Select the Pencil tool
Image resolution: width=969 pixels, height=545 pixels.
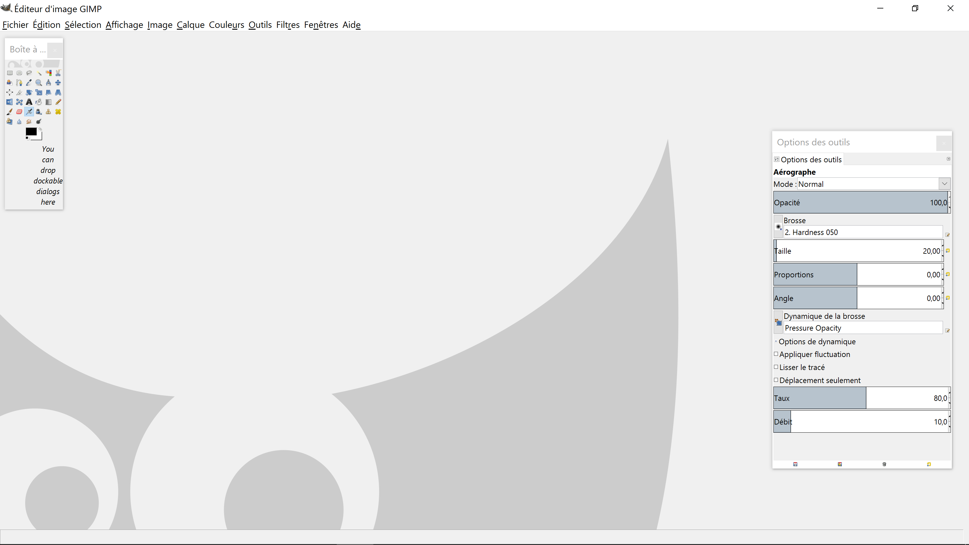tap(58, 102)
